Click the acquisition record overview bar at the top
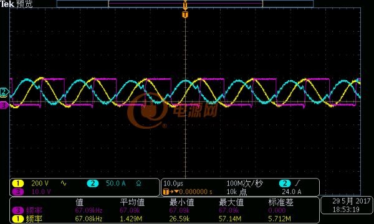This screenshot has width=374, height=224. [x=185, y=4]
